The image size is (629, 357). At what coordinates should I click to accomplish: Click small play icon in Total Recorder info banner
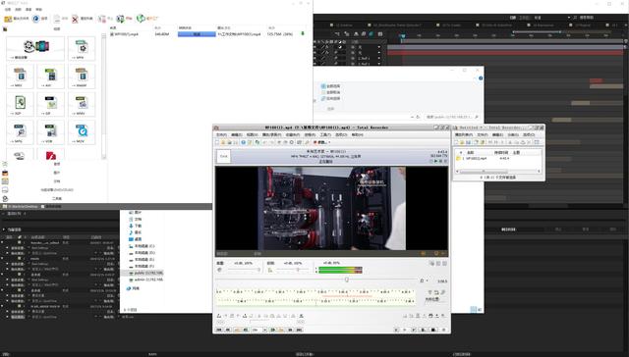(435, 161)
